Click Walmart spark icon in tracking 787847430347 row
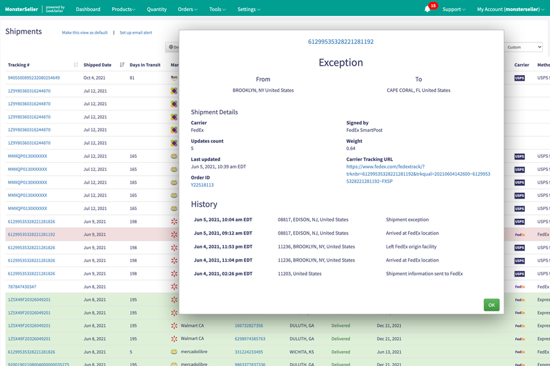The height and width of the screenshot is (366, 550). pos(174,286)
